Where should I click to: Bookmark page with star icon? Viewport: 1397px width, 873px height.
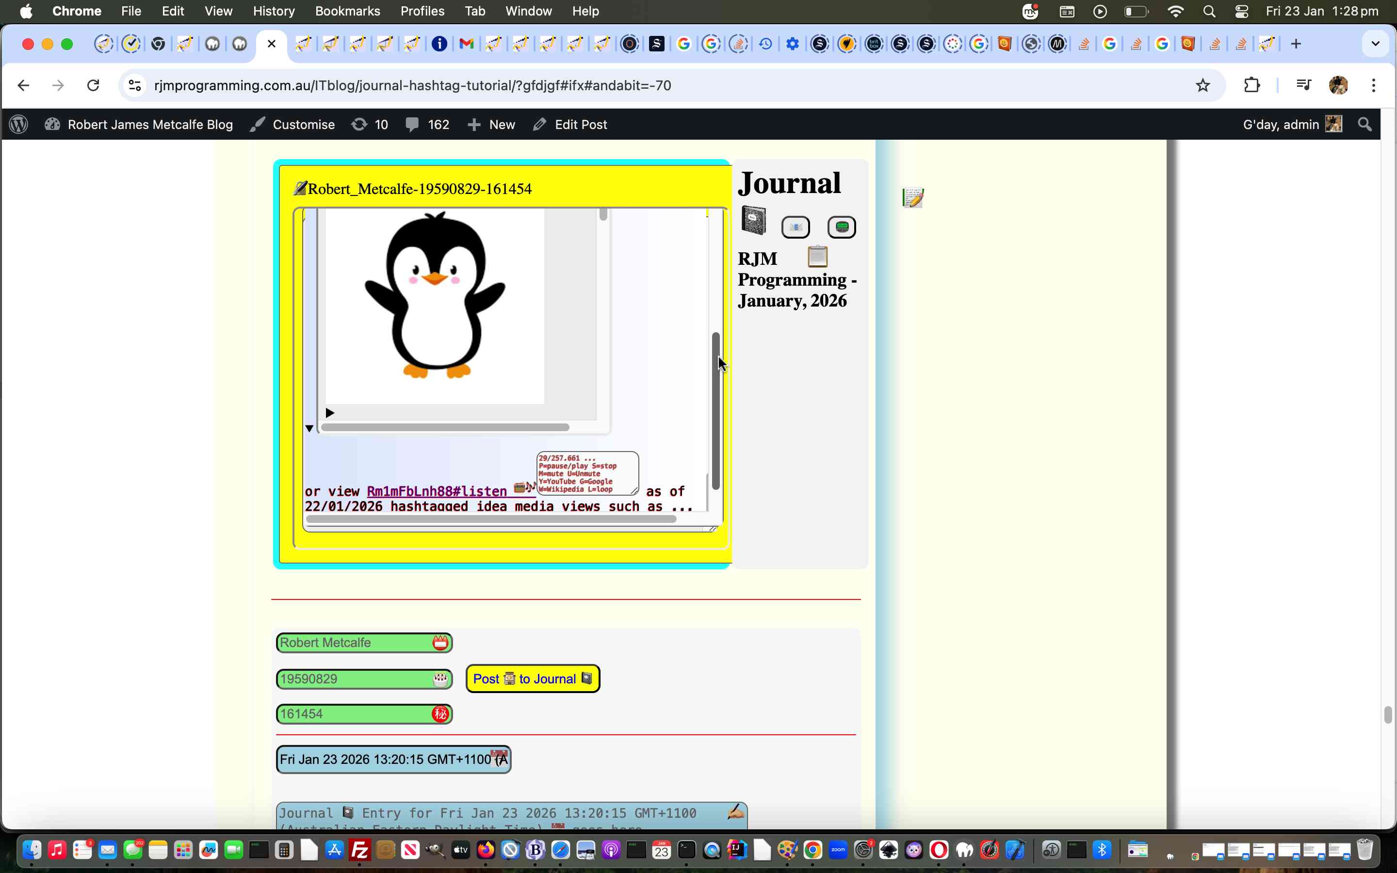[x=1202, y=85]
